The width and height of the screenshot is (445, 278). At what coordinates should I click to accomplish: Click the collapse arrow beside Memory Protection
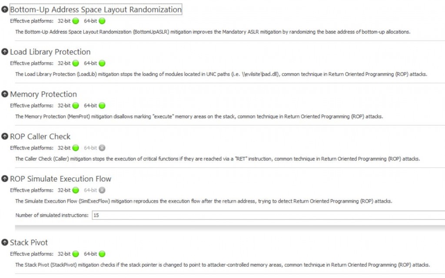point(4,94)
